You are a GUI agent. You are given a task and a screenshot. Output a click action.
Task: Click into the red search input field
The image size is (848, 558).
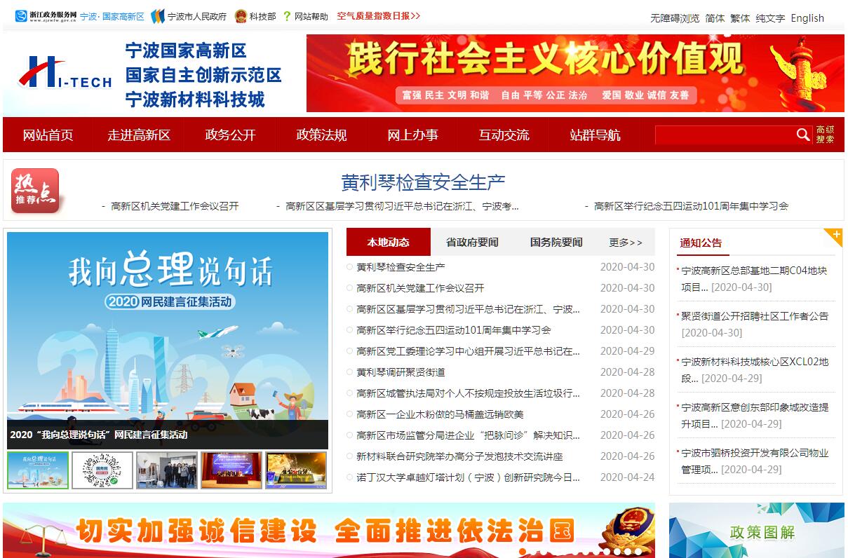point(722,135)
